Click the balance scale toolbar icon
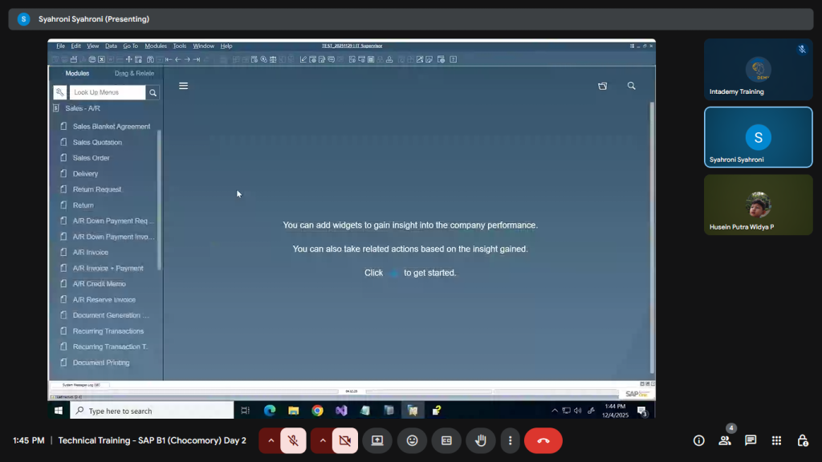Screen dimensions: 822x462 tap(273, 59)
